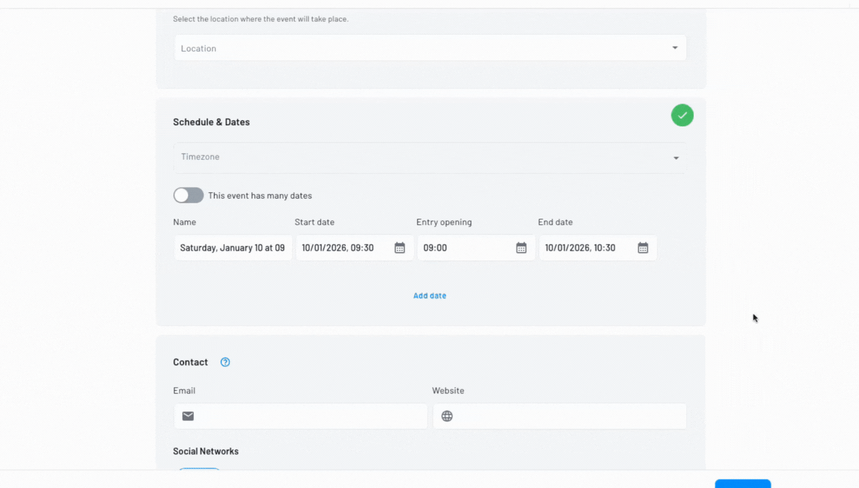Click the envelope icon in Email field
859x488 pixels.
(188, 416)
